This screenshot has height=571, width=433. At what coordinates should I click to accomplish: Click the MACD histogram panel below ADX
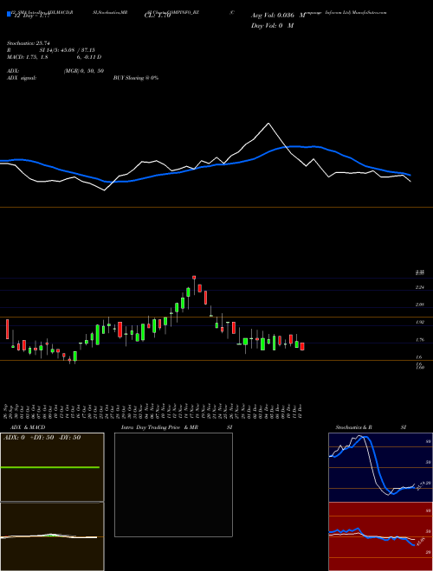point(52,536)
